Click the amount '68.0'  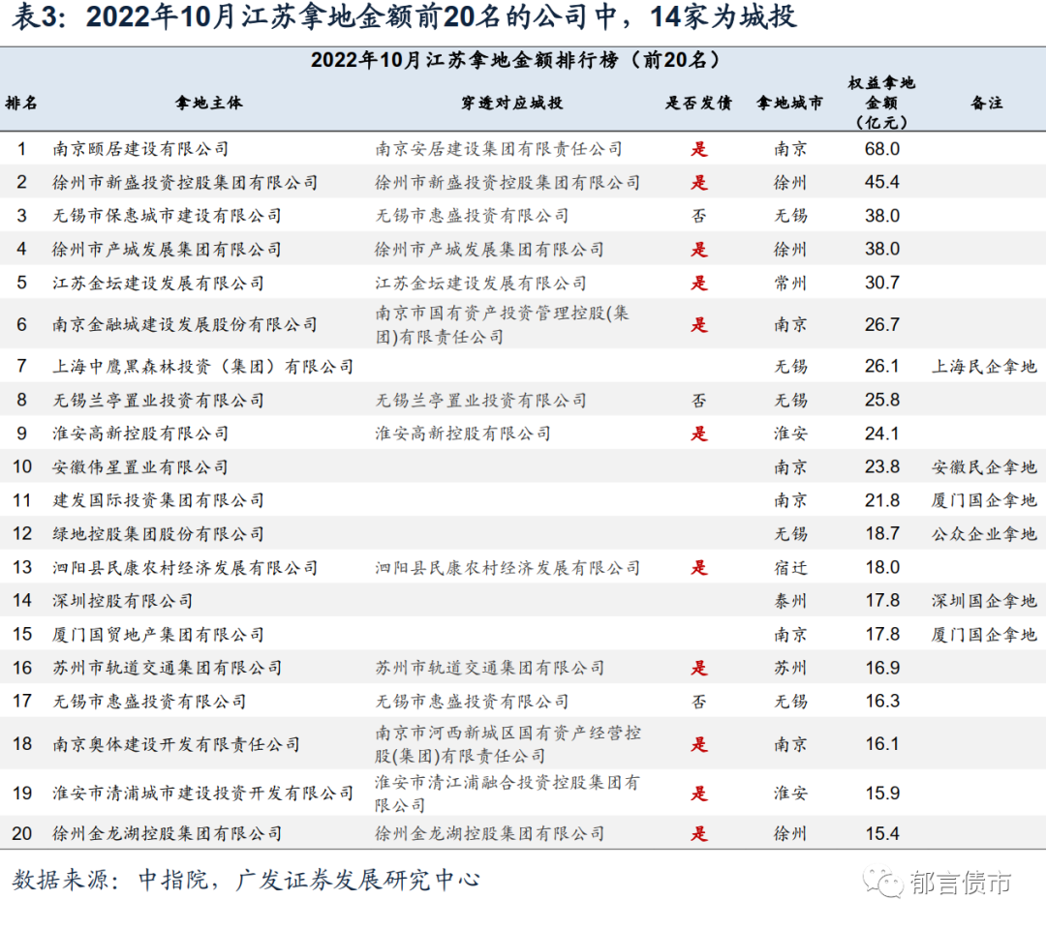click(882, 149)
